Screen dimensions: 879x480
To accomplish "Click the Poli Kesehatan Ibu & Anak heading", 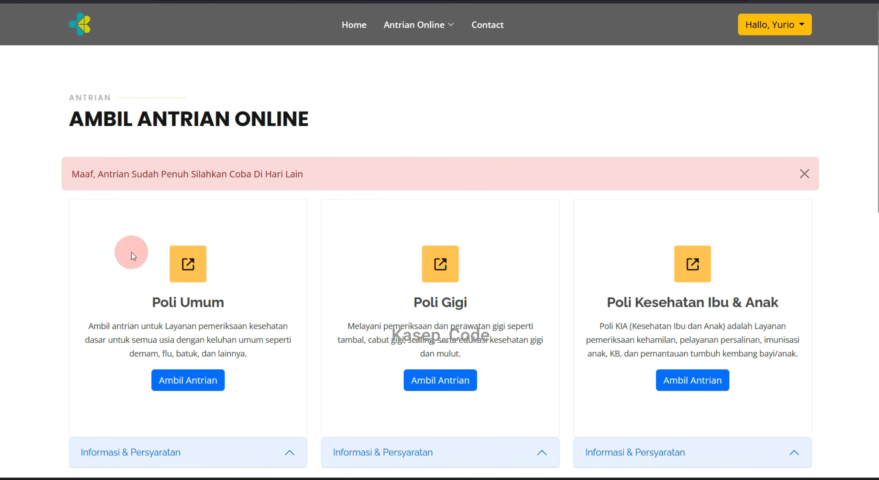I will pos(692,302).
